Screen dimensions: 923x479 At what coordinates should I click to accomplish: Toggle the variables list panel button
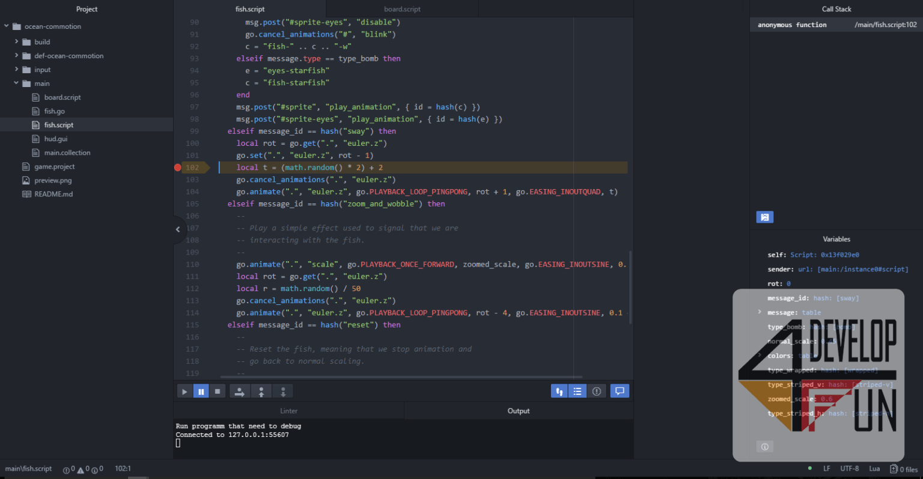coord(577,391)
